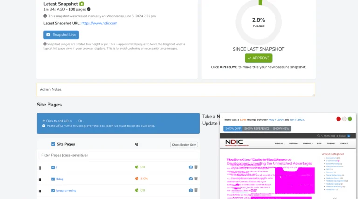The image size is (358, 199).
Task: Click the green circle in the preview popup
Action: 350,119
